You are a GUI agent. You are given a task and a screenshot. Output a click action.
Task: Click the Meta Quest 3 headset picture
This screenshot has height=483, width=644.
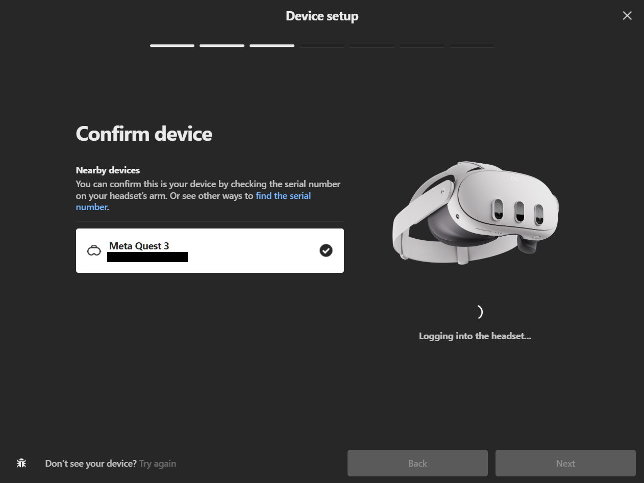(475, 214)
